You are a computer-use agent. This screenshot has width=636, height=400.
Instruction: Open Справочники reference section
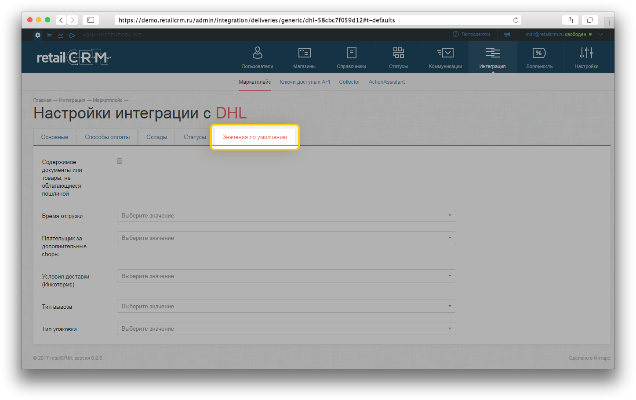coord(351,57)
